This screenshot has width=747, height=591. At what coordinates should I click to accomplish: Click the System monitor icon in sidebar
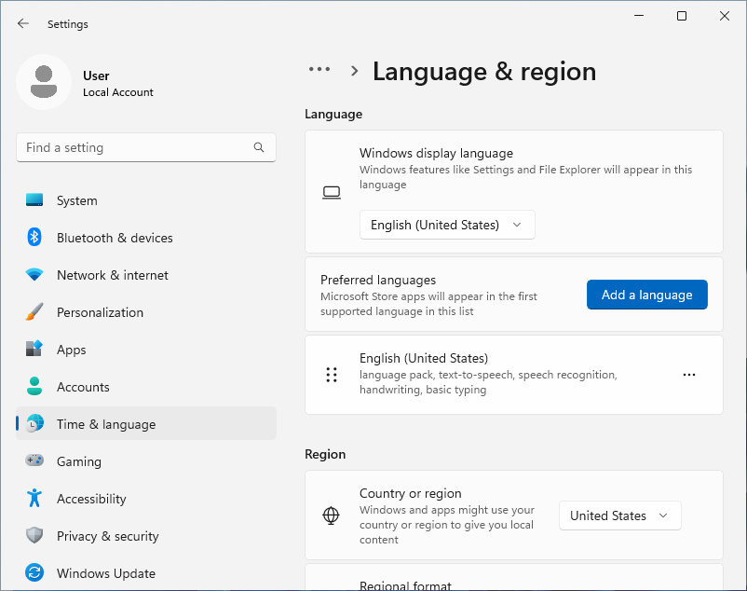[34, 200]
